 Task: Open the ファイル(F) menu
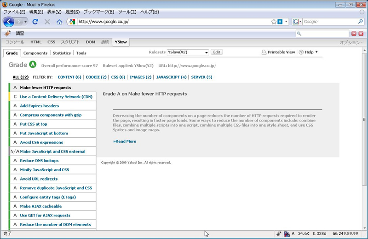click(14, 12)
